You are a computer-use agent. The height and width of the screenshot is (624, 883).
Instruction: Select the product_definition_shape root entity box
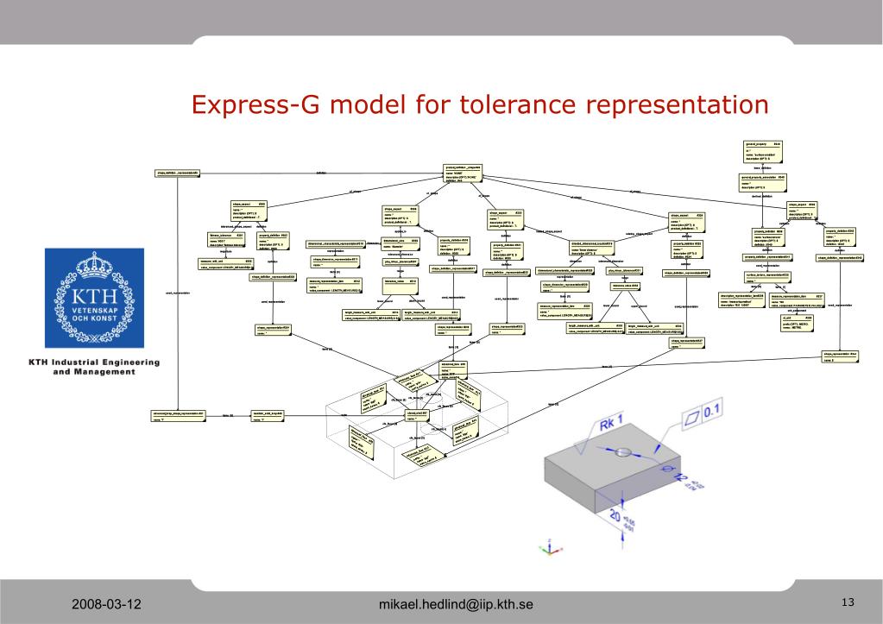pos(463,174)
